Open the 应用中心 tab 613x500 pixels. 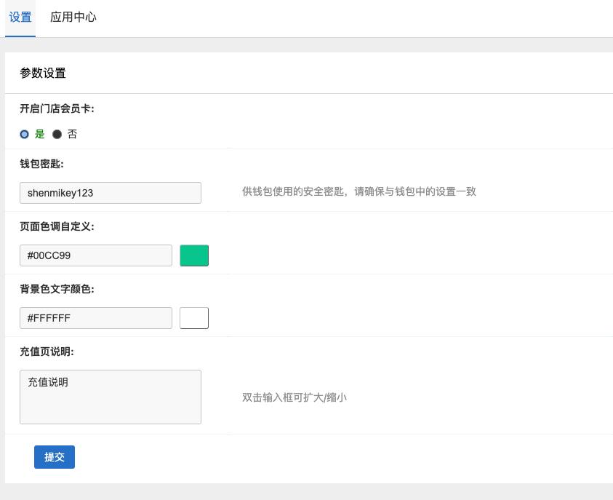click(x=73, y=17)
